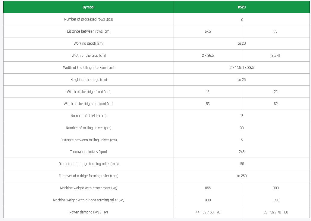This screenshot has height=221, width=311.
Task: Select the "Number of shields (pcs)" label
Action: pyautogui.click(x=89, y=116)
